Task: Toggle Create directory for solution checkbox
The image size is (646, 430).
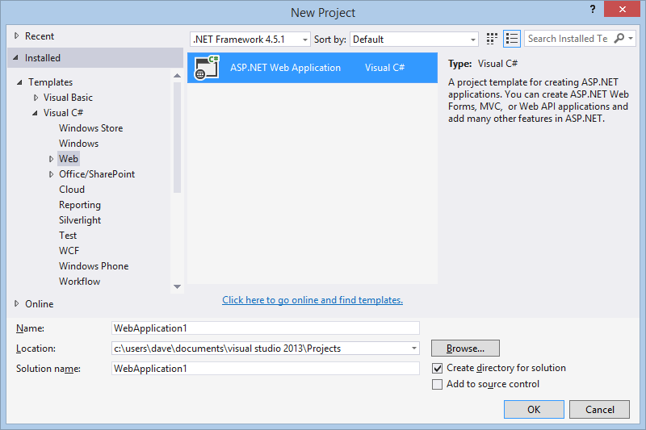Action: [437, 368]
